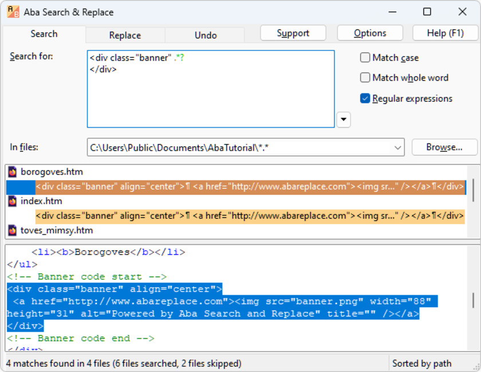The height and width of the screenshot is (372, 481).
Task: Click Browse... to choose a folder
Action: pyautogui.click(x=444, y=147)
